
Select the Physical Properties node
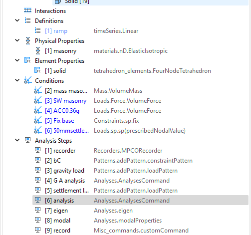(59, 41)
